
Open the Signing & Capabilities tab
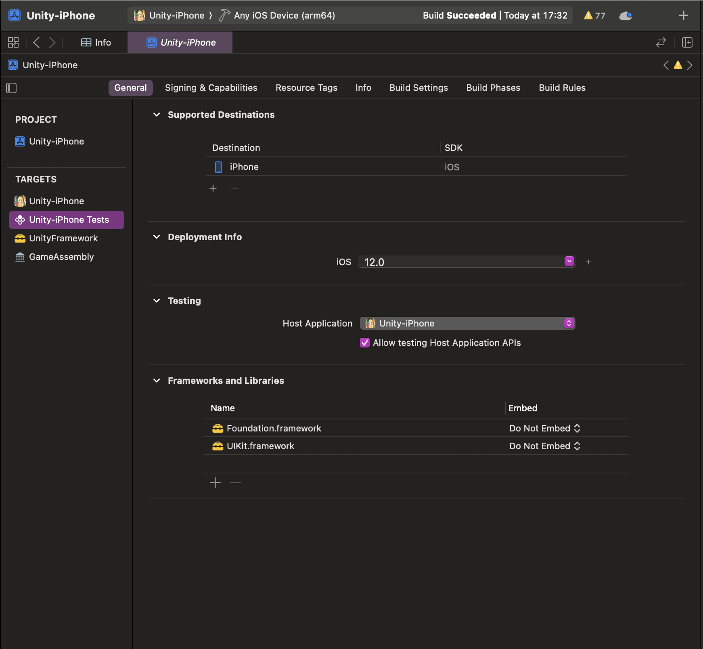pos(211,88)
